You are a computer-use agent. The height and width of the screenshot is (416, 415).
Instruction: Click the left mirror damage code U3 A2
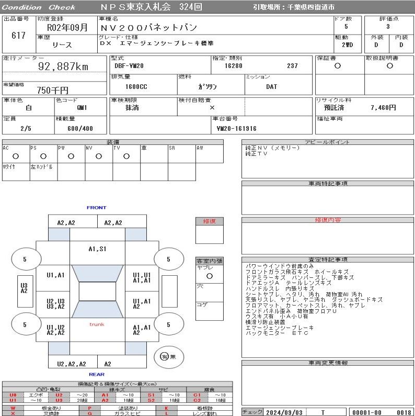click(24, 288)
